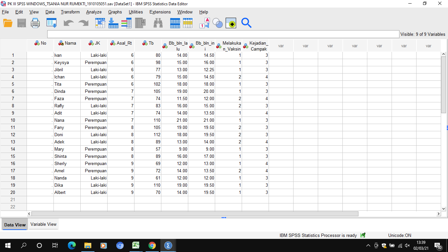Screen dimensions: 448x252
Task: Click the 'Unicode:ON' status text
Action: pyautogui.click(x=399, y=235)
